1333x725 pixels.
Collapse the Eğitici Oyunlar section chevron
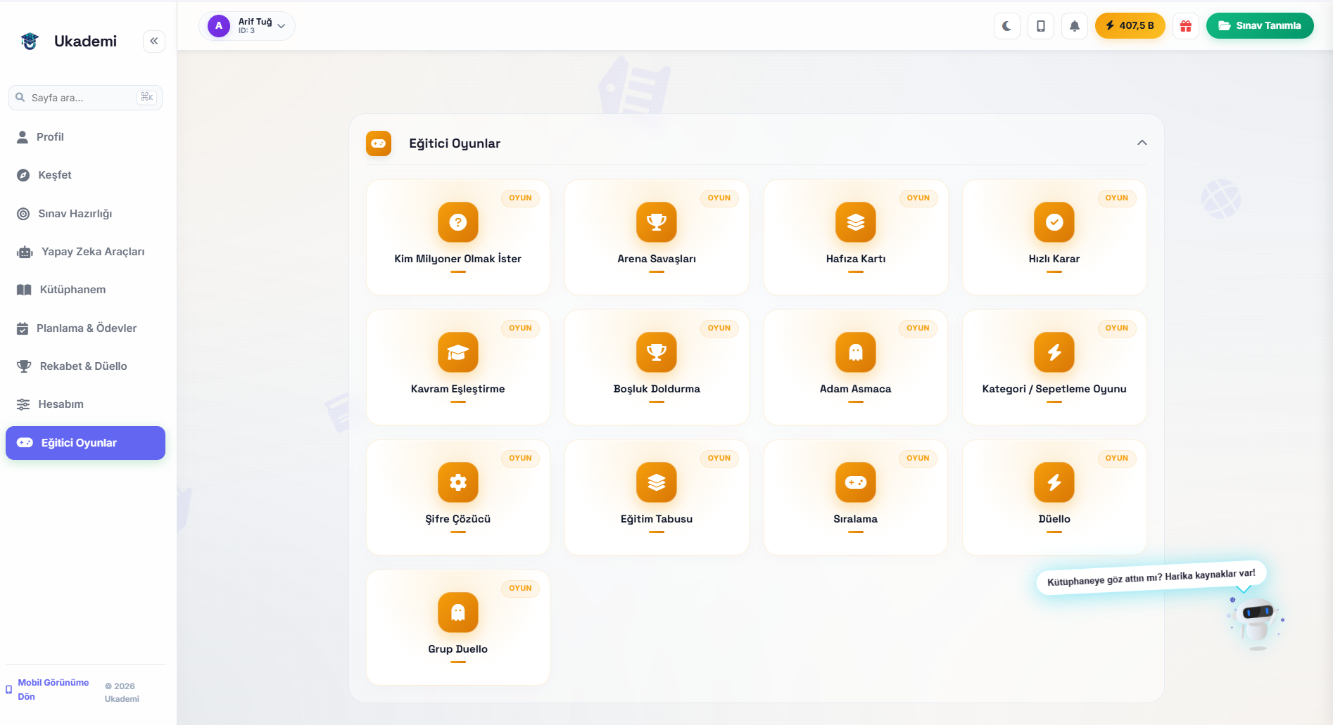tap(1142, 143)
